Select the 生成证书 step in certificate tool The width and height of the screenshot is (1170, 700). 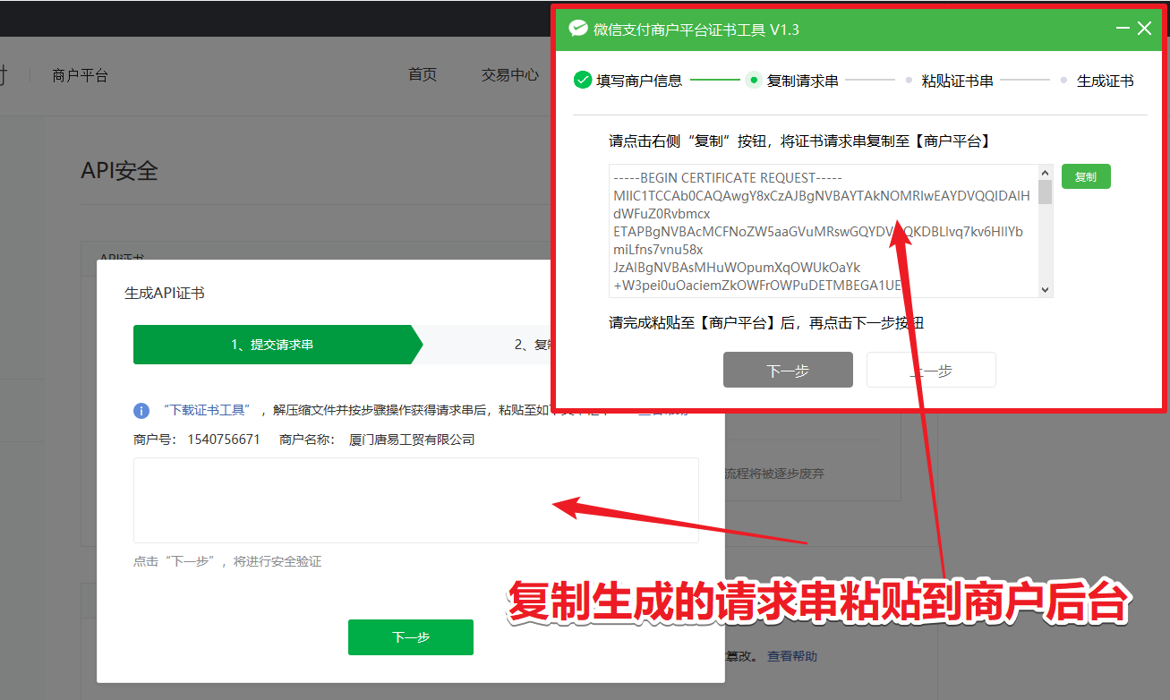pyautogui.click(x=1097, y=81)
